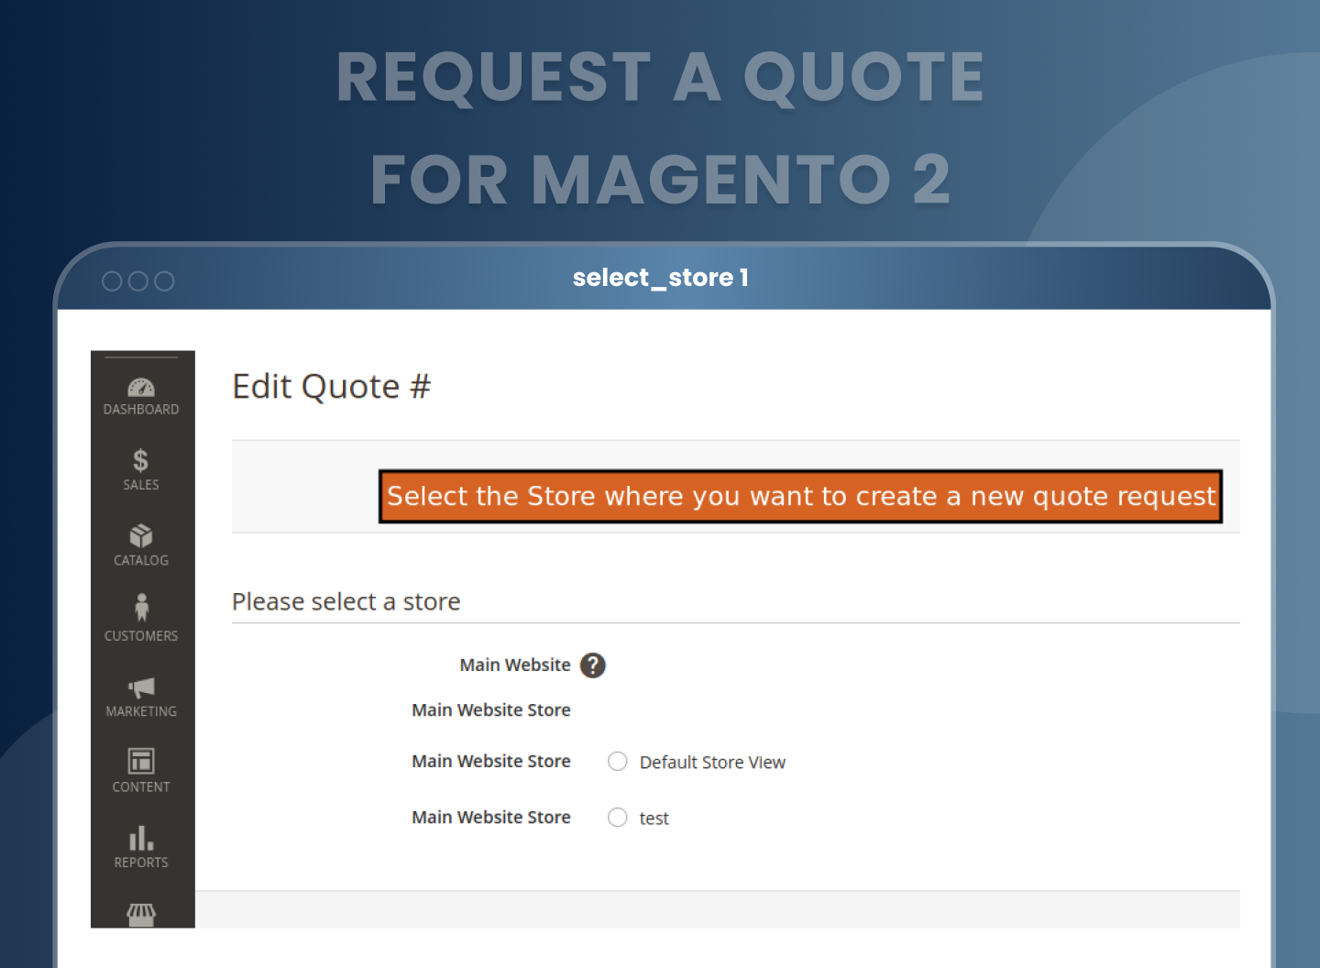Open the Marketing megaphone icon
The height and width of the screenshot is (968, 1320).
point(141,687)
